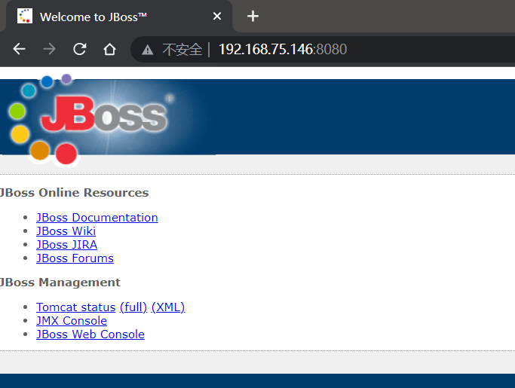Go back with the browser back arrow

pos(19,49)
